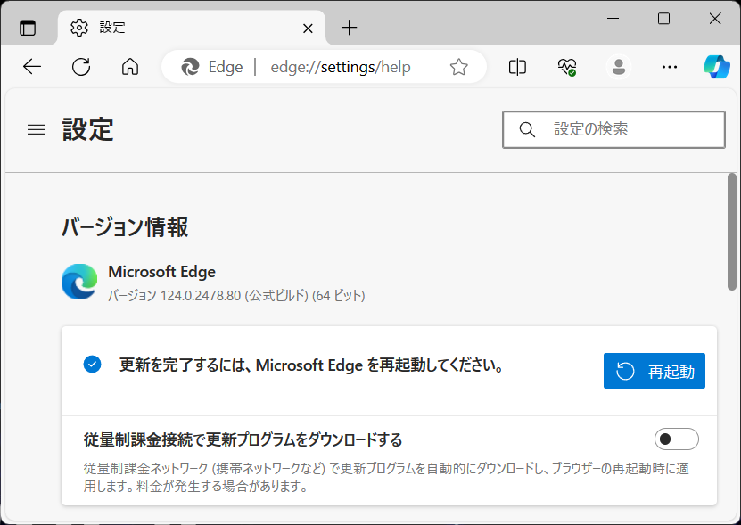Open Browser essentials health icon
Viewport: 741px width, 525px height.
click(566, 67)
